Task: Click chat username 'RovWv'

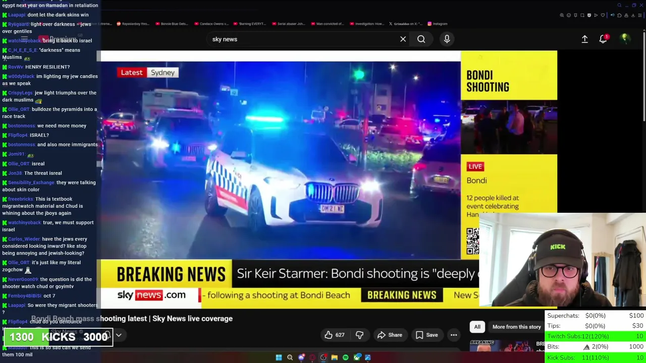Action: pyautogui.click(x=16, y=67)
